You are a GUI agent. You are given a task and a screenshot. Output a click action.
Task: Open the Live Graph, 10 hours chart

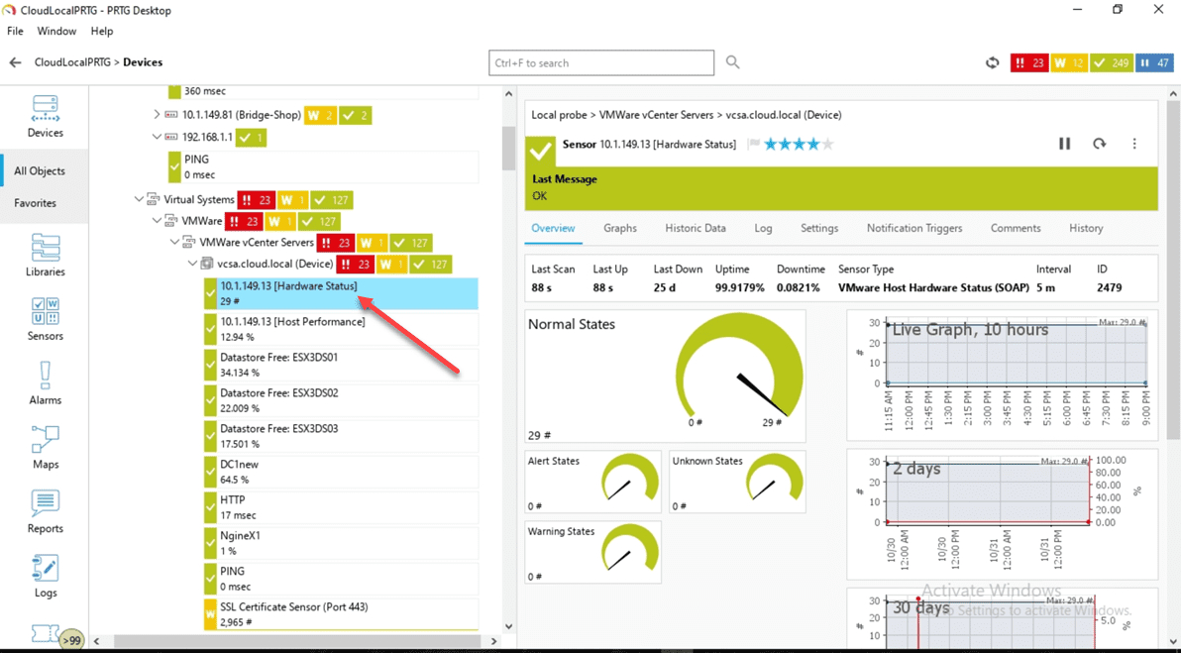coord(1003,376)
